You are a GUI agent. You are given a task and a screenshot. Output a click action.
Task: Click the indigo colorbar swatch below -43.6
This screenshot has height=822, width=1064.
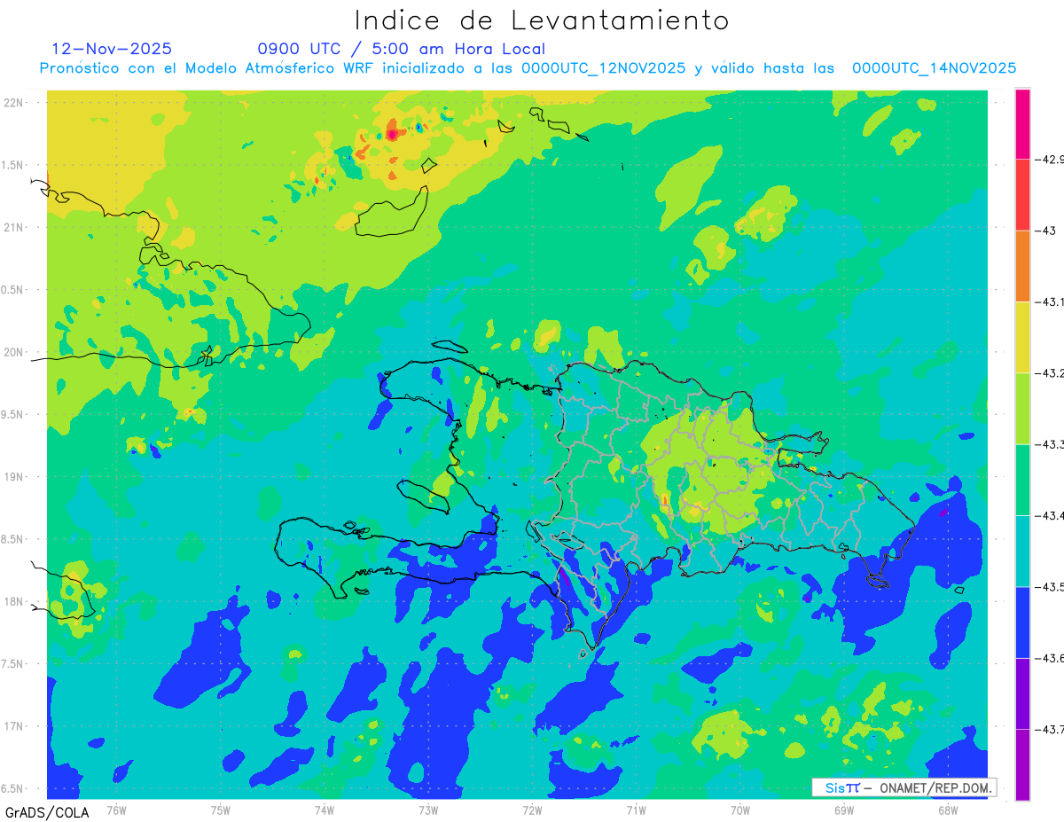pos(1023,693)
